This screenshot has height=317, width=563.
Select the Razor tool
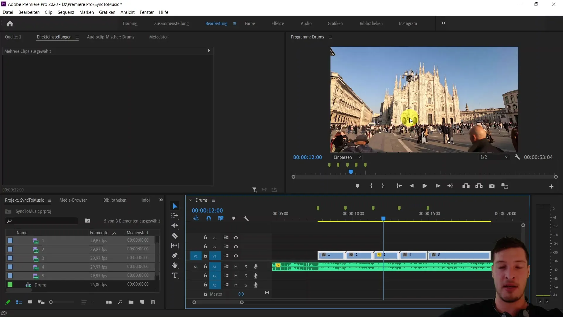[175, 236]
